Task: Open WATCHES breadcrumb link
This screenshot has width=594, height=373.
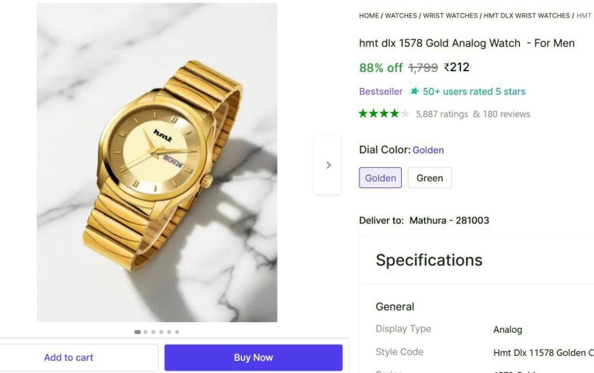Action: (x=401, y=16)
